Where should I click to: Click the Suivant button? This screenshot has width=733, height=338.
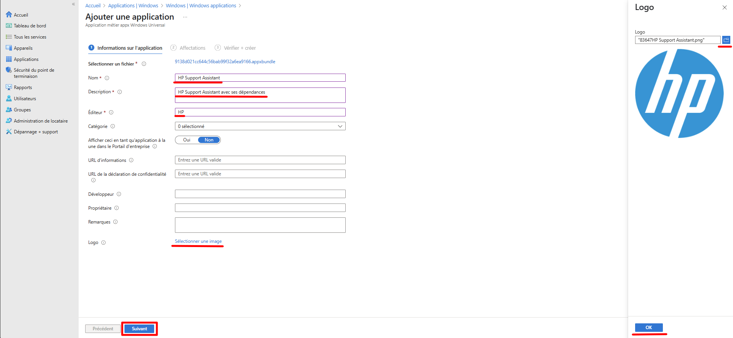tap(140, 329)
